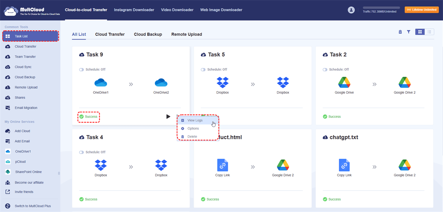Run Task 9 with play button
Screen dimensions: 443x212
pos(168,117)
